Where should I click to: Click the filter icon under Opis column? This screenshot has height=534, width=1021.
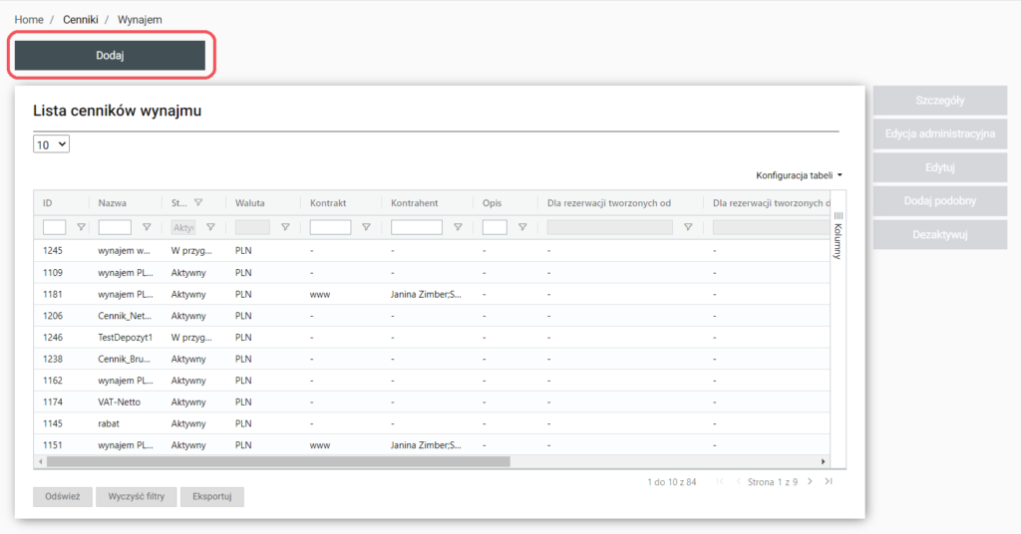pos(522,227)
